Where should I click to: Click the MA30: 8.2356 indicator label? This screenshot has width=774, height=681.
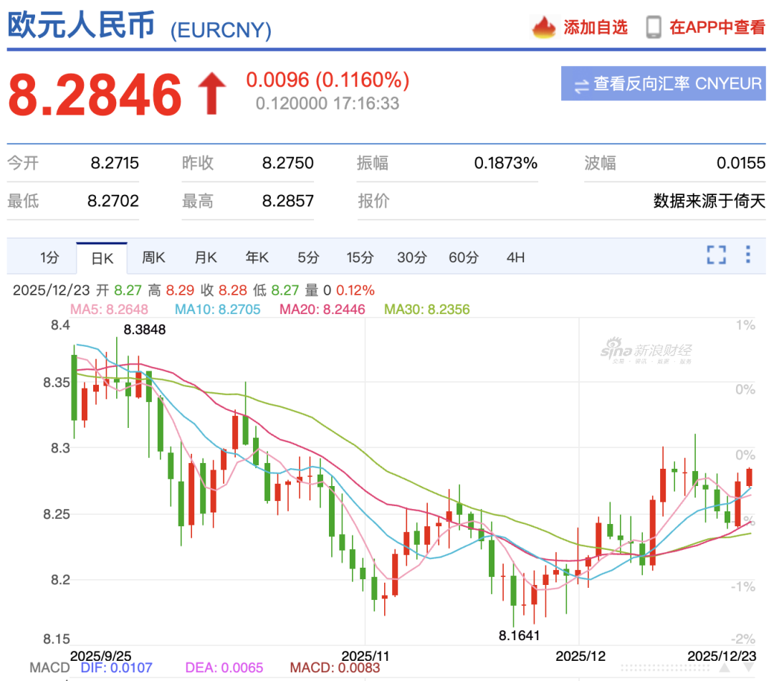[x=426, y=309]
